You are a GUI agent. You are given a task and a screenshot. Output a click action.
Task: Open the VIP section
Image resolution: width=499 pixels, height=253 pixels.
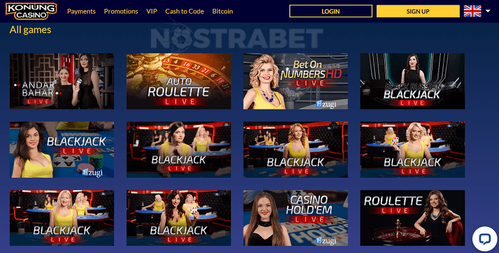(x=151, y=11)
